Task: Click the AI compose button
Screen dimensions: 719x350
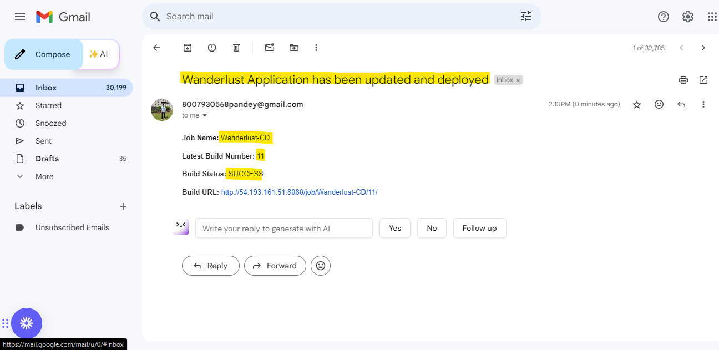Action: pos(99,54)
